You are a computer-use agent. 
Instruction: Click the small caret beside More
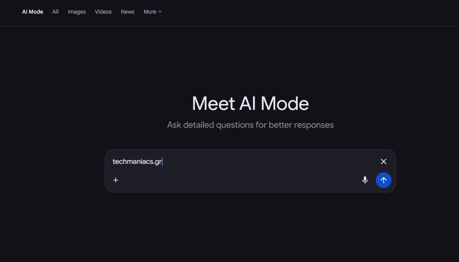[160, 12]
